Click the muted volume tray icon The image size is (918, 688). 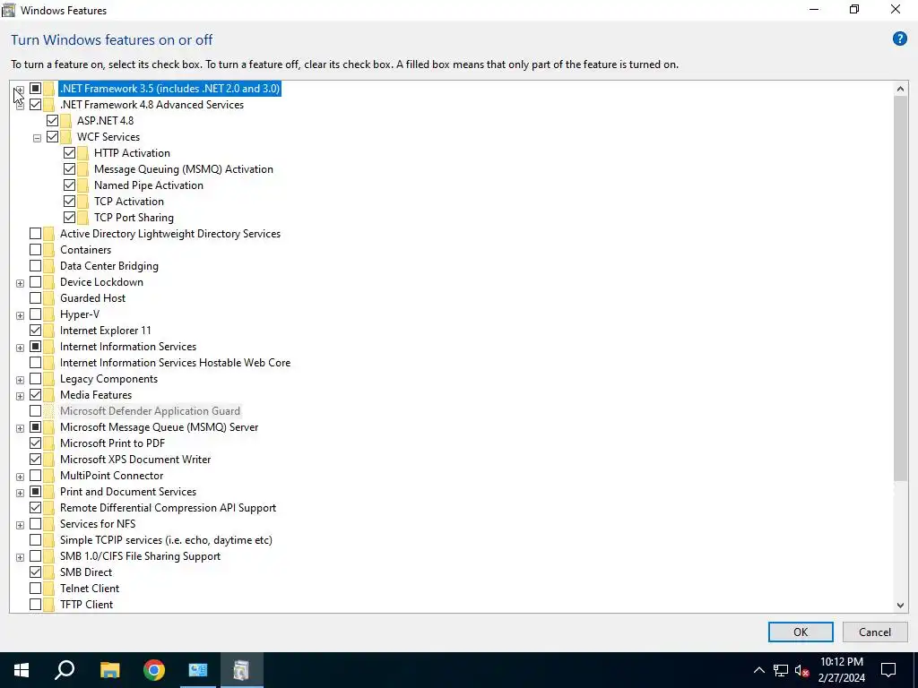(801, 670)
